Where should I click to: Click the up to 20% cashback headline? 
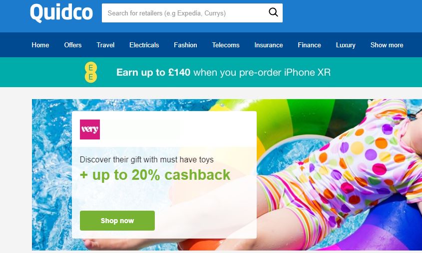[x=155, y=175]
